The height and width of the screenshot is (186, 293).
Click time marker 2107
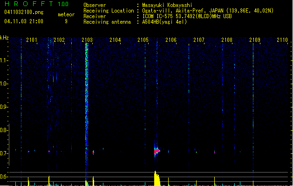(199, 40)
